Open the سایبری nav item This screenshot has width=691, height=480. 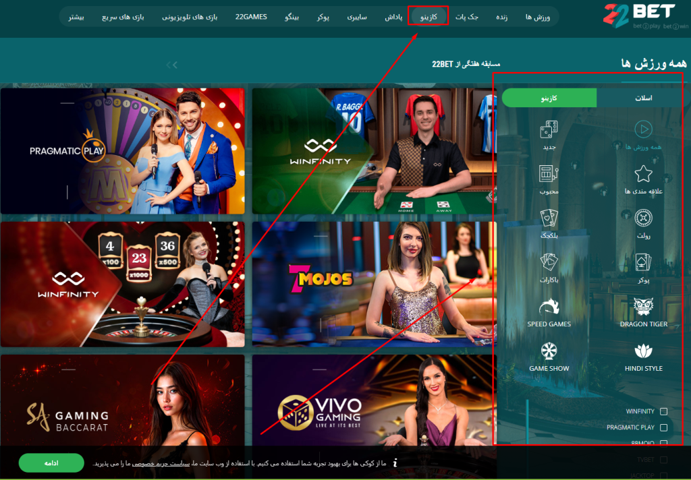357,17
